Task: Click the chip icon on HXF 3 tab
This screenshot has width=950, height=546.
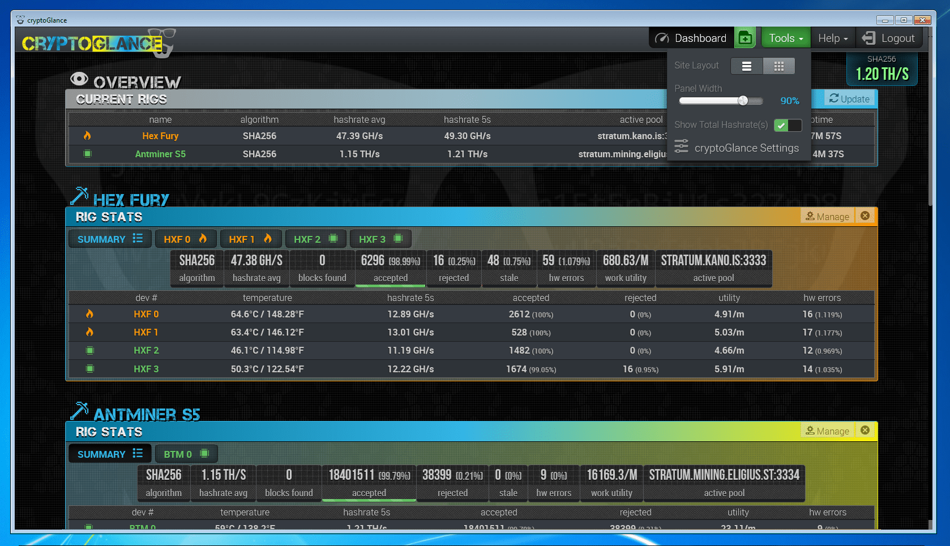Action: coord(398,238)
